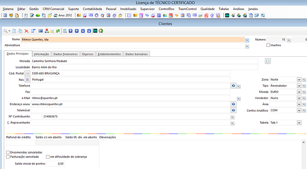Click the Plafond de crédito input field
307x169 pixels.
(21, 142)
